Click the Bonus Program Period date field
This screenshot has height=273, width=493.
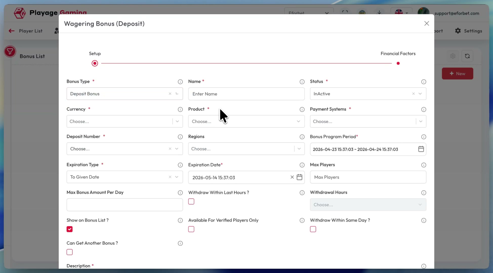368,149
